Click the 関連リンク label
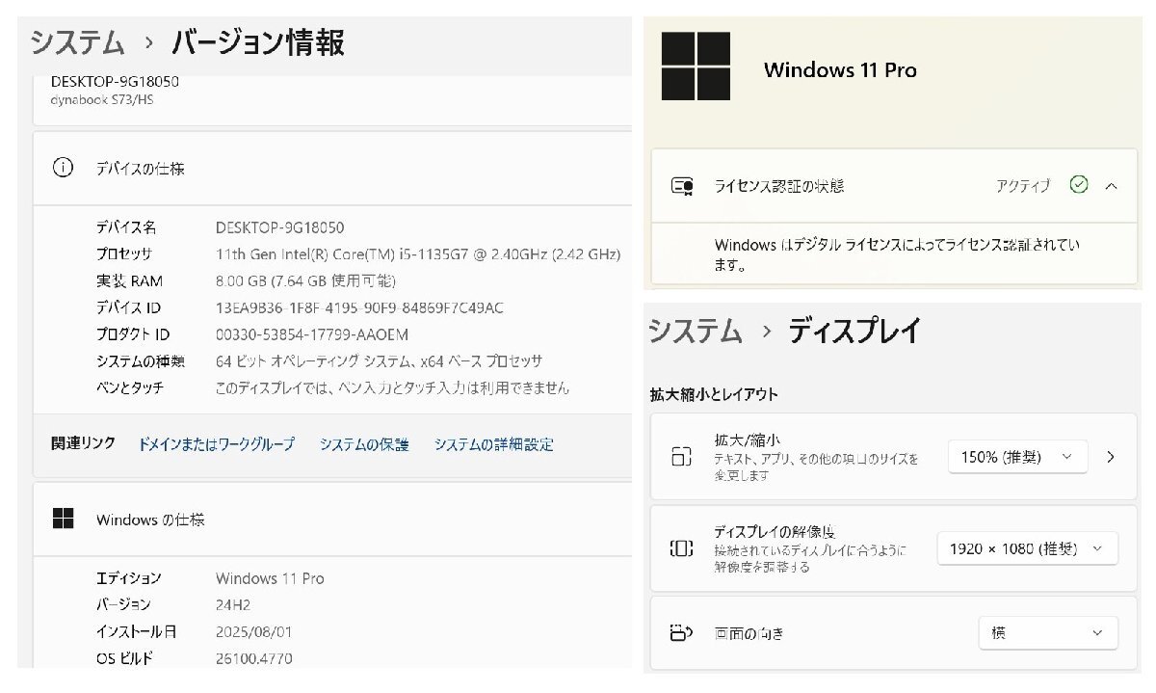Screen dimensions: 1156x693 click(x=83, y=443)
